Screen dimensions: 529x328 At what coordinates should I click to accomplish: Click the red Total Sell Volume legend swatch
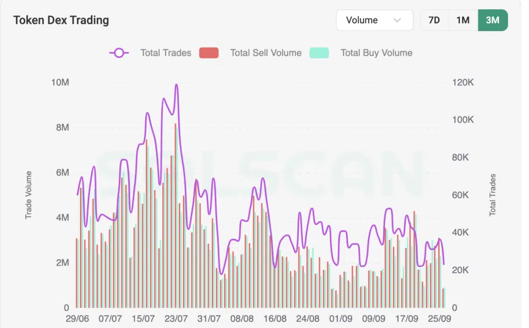(209, 53)
